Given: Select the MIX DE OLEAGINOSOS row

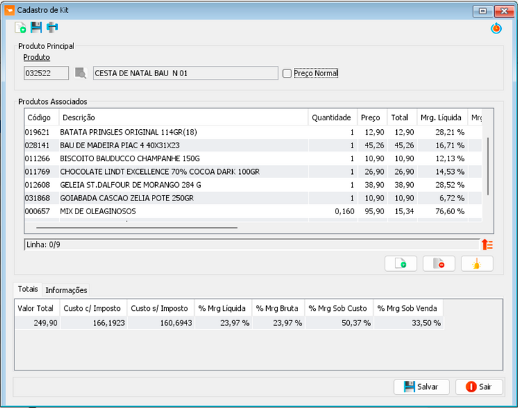Looking at the screenshot, I should 253,211.
